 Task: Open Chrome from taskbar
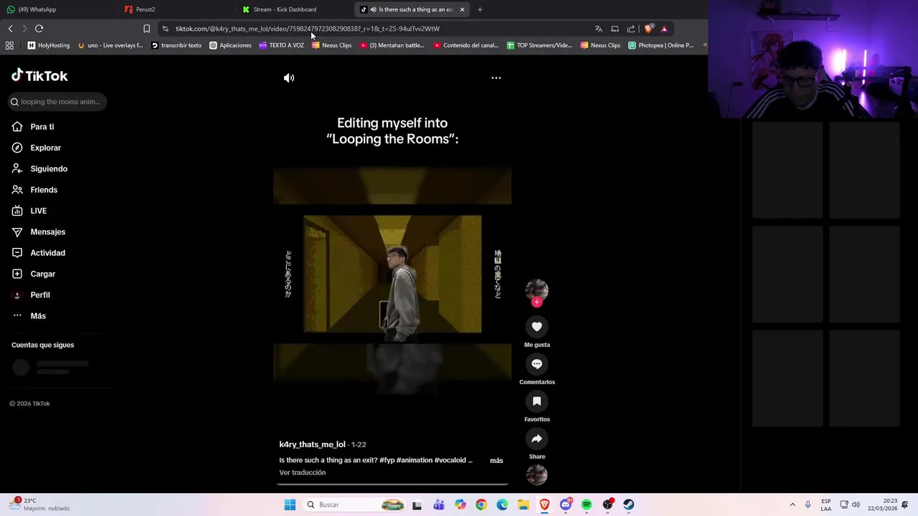(481, 505)
